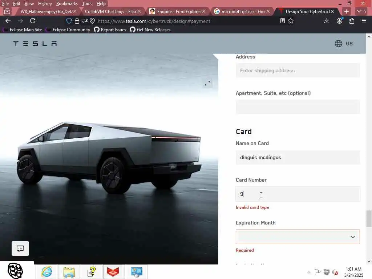Click the scrollbar down arrow
The height and width of the screenshot is (279, 372).
click(369, 262)
